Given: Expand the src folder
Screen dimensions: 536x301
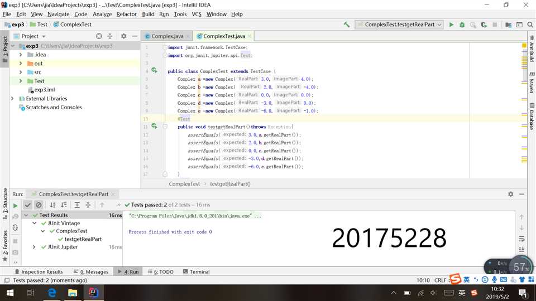Looking at the screenshot, I should point(21,72).
